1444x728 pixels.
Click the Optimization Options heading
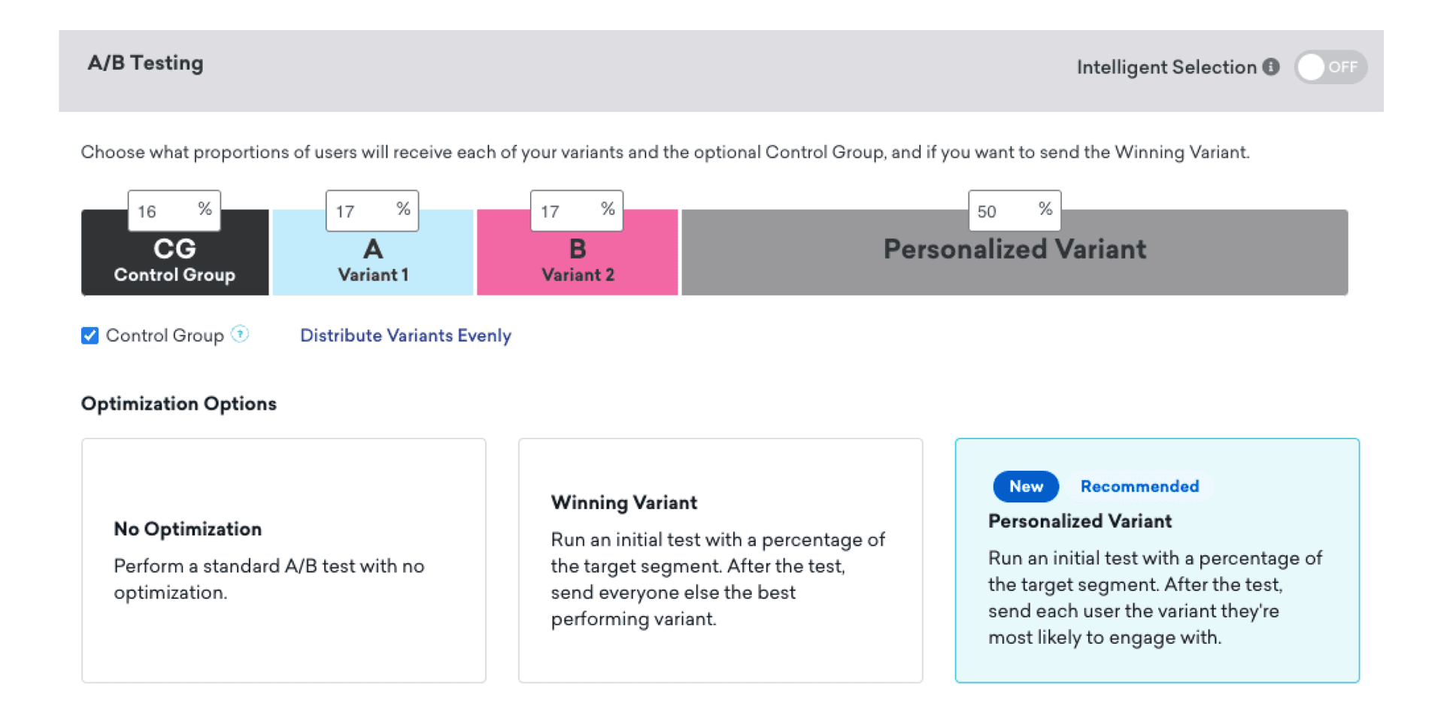tap(179, 404)
